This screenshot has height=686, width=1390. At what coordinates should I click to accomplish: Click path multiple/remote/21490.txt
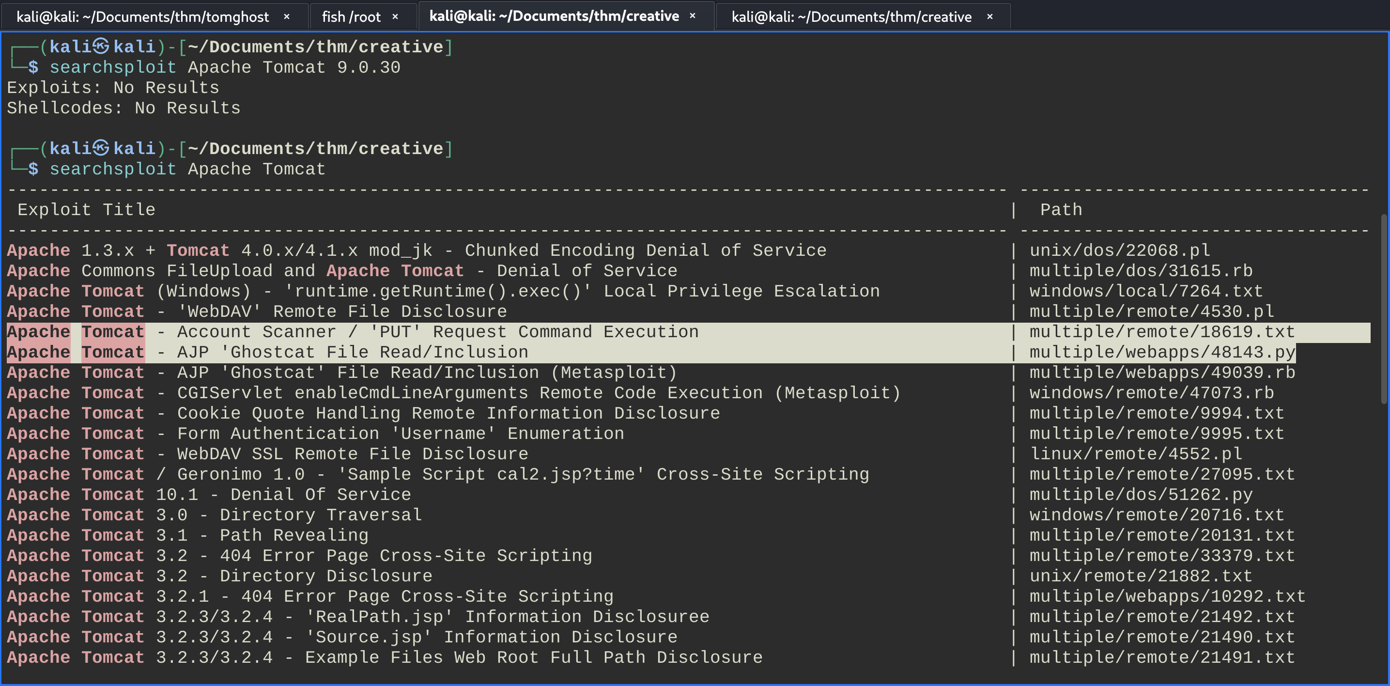tap(1162, 637)
